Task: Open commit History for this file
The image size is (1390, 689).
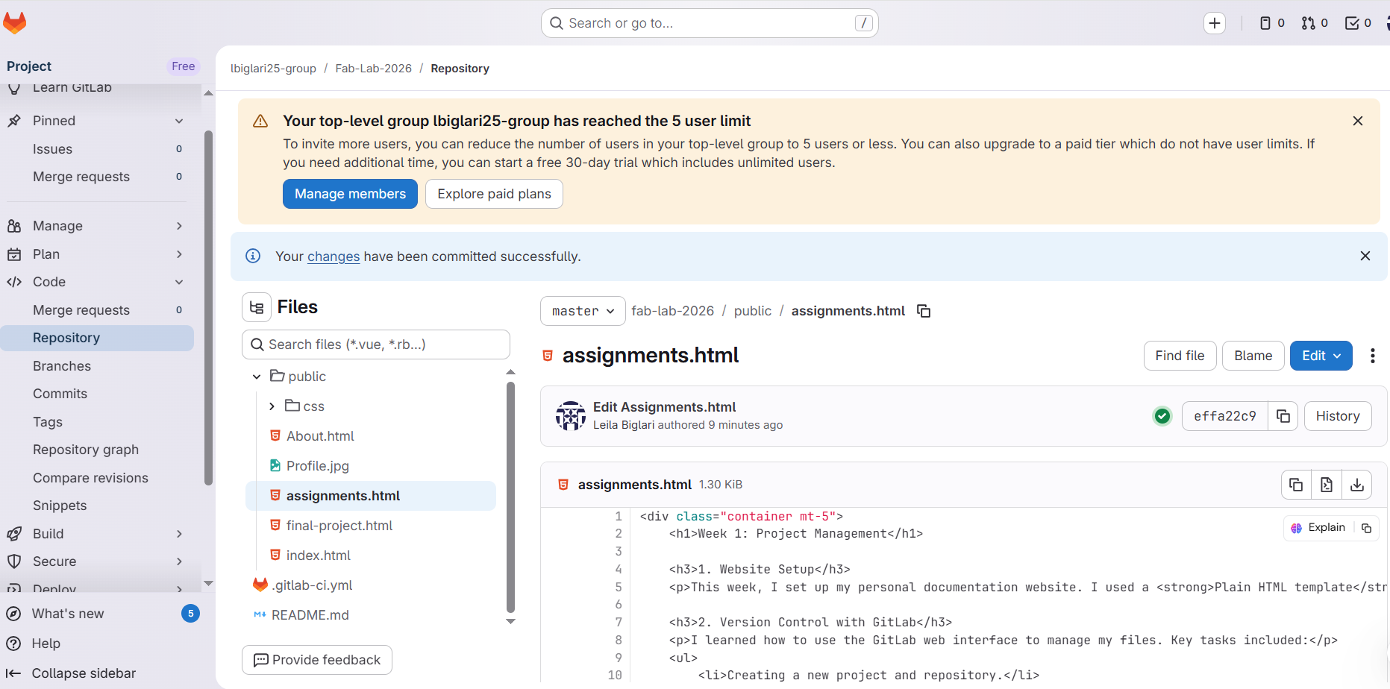Action: (x=1338, y=416)
